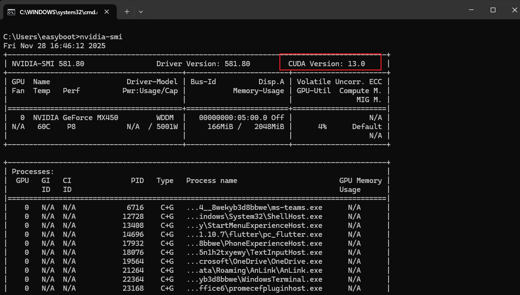Click the StartMenuExperienceHost.exe process name

(x=254, y=226)
